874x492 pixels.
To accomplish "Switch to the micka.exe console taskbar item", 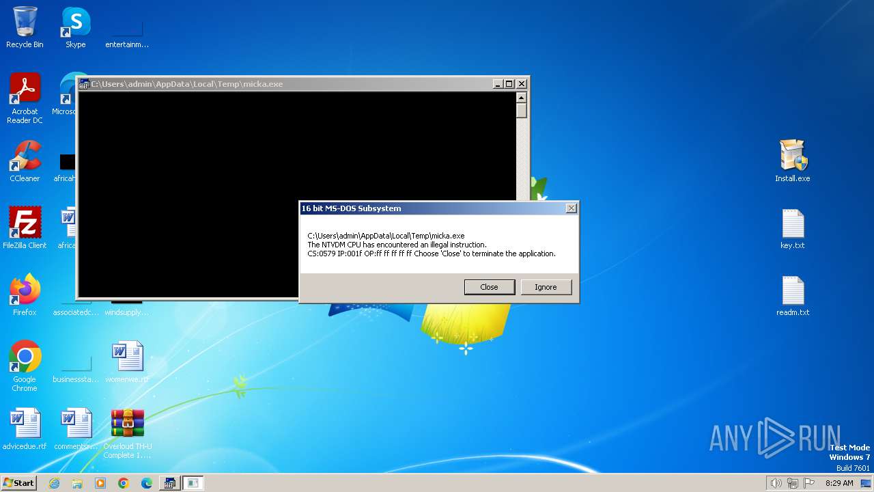I will (169, 483).
